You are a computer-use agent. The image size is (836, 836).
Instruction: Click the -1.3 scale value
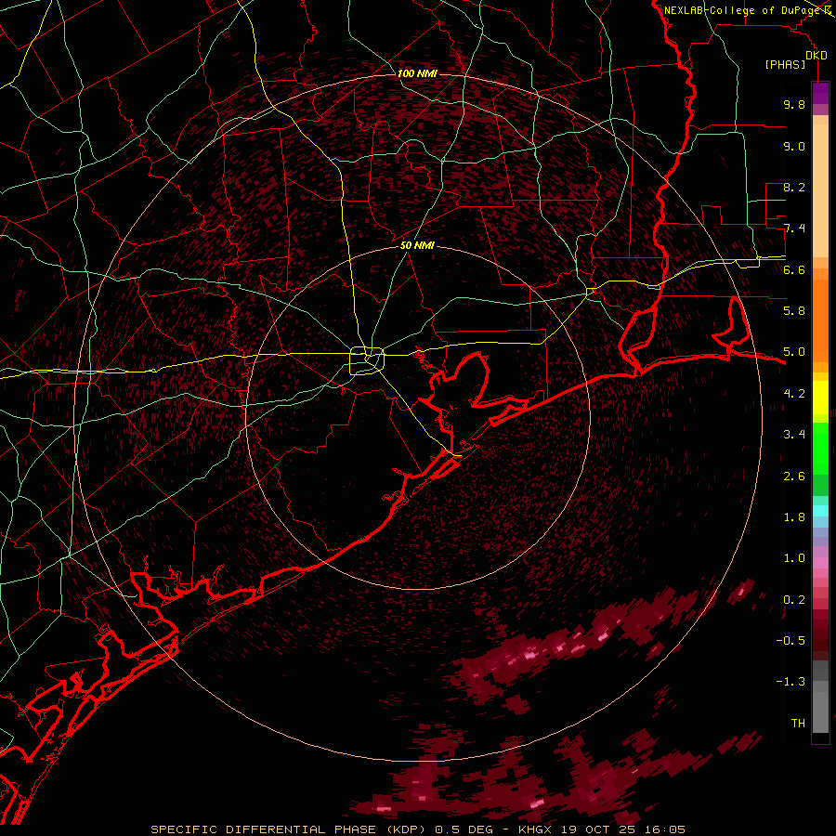click(790, 682)
